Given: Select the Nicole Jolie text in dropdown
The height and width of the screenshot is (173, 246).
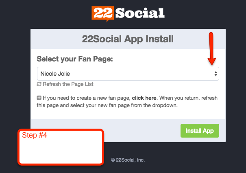Looking at the screenshot, I should point(55,74).
